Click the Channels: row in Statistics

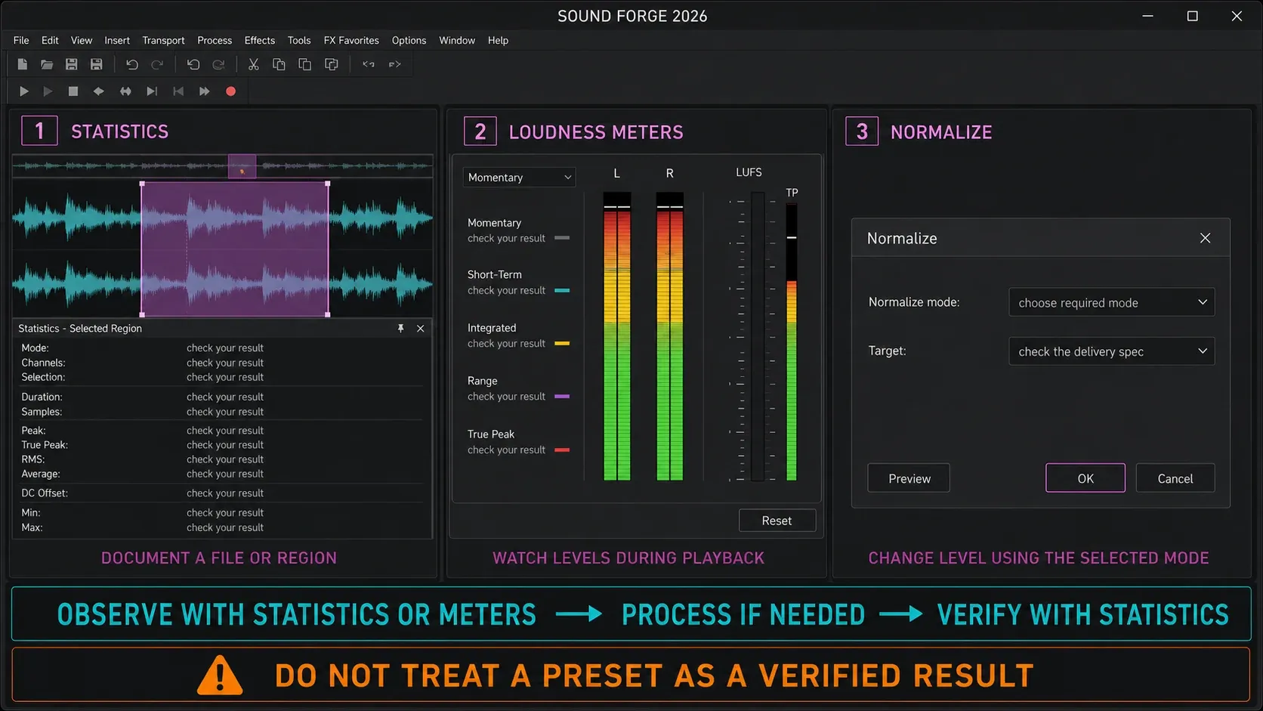click(221, 363)
